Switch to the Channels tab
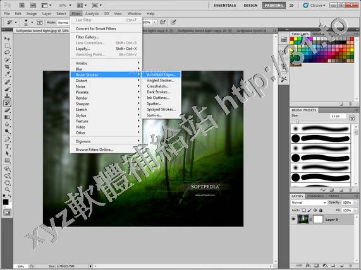Image resolution: width=361 pixels, height=270 pixels. (315, 196)
